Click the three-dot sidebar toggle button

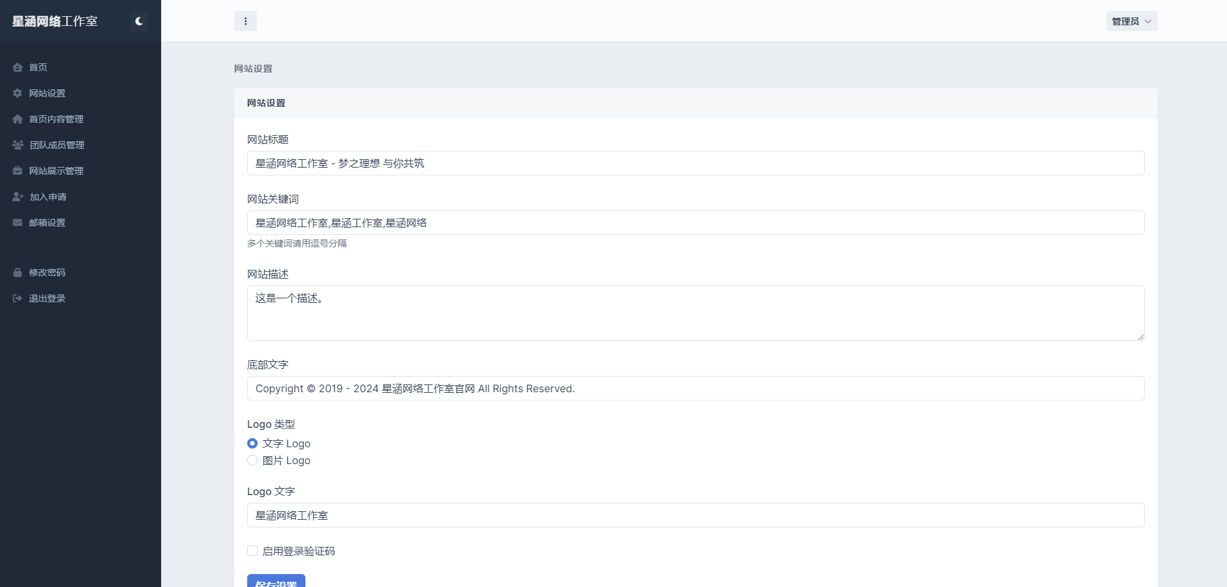click(245, 21)
